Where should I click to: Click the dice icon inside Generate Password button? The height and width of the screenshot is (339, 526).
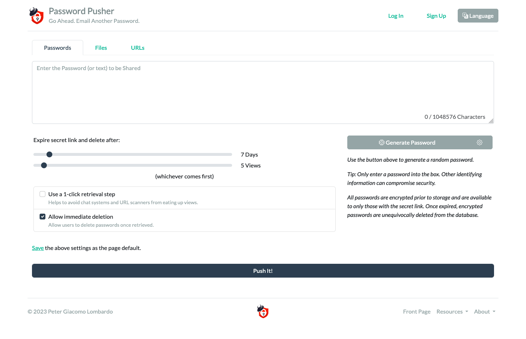pyautogui.click(x=382, y=142)
